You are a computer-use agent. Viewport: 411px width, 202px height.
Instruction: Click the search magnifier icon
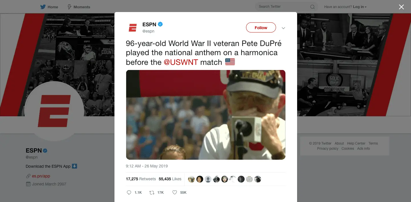point(313,7)
